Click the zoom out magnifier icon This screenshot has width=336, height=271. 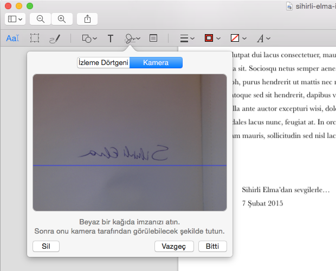coord(41,19)
